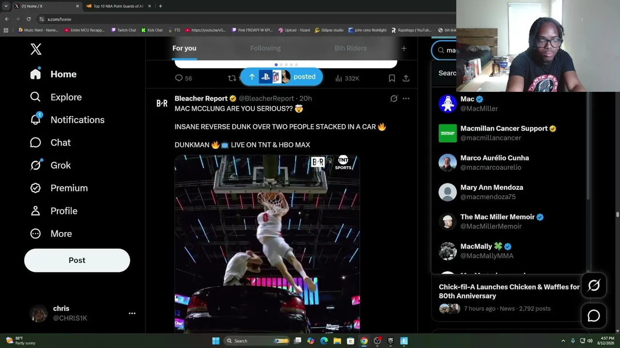Open the floating chat messages button
Image resolution: width=620 pixels, height=348 pixels.
(594, 316)
